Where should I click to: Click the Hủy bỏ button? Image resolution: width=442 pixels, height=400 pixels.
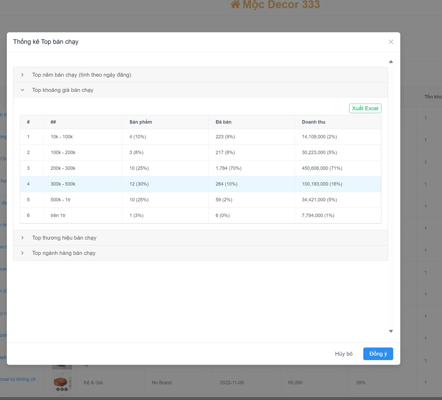coord(344,354)
